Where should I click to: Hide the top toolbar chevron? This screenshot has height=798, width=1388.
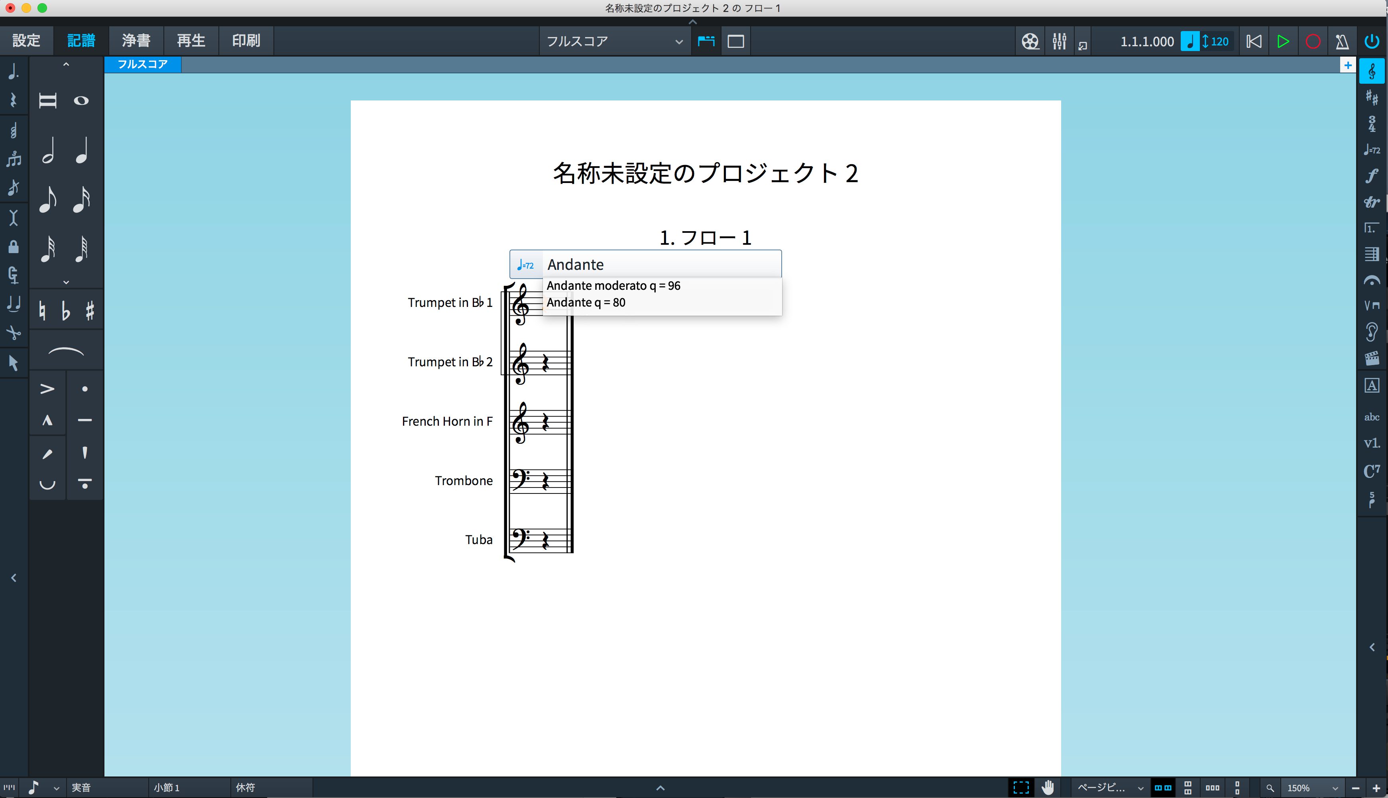693,22
